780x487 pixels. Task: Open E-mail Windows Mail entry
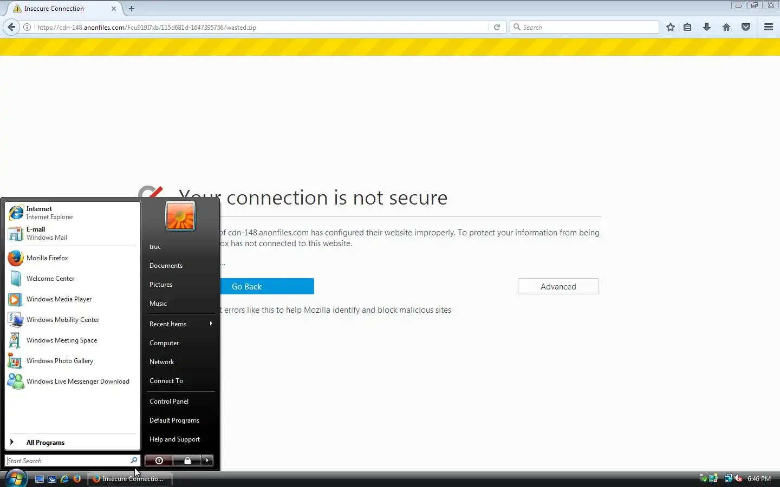click(73, 233)
